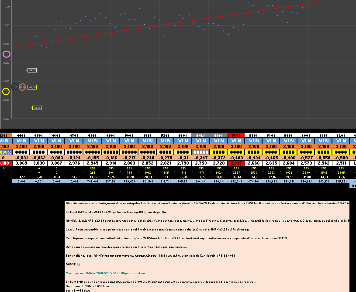Click the "Bon challenge à toi" comment line
Image resolution: width=356 pixels, height=292 pixels.
(x=150, y=256)
